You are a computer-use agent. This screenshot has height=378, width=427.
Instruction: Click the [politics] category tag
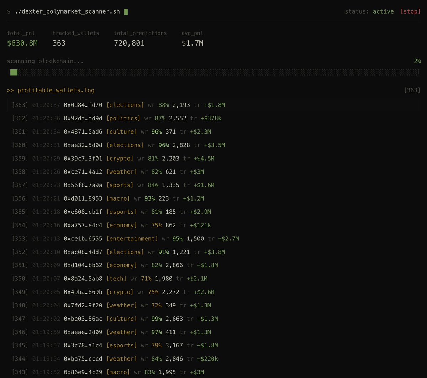123,118
